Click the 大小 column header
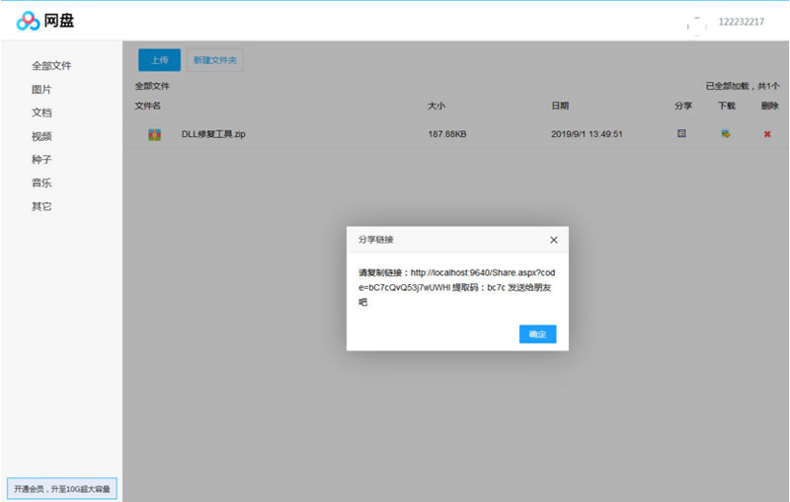 click(x=436, y=106)
